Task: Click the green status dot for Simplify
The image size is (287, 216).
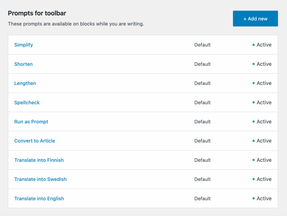Action: tap(254, 45)
